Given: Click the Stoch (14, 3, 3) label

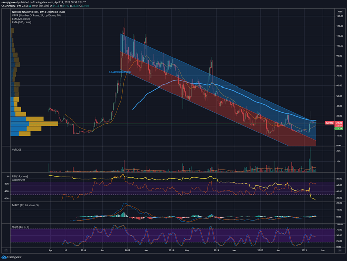Looking at the screenshot, I should 20,227.
